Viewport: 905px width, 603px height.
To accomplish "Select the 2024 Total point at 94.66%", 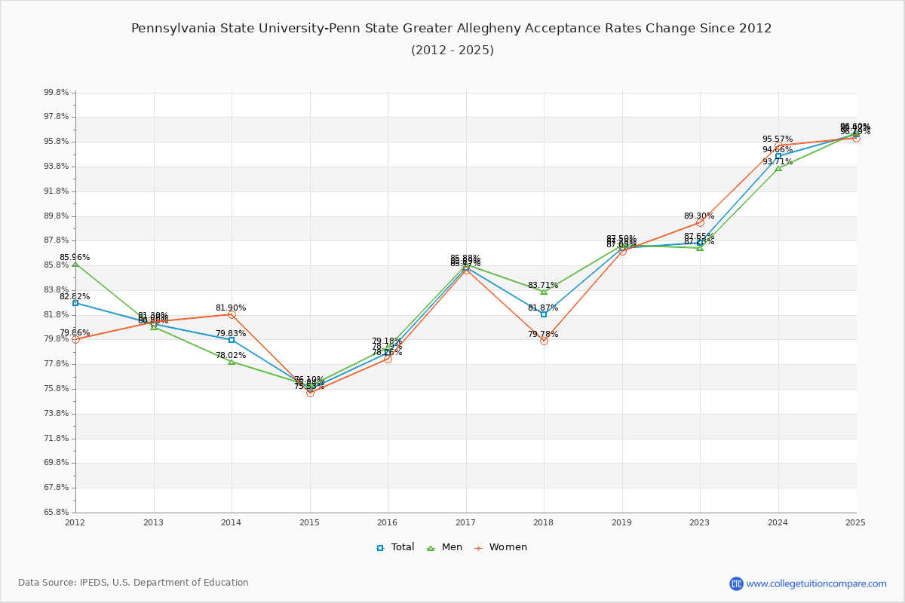I will click(x=778, y=156).
